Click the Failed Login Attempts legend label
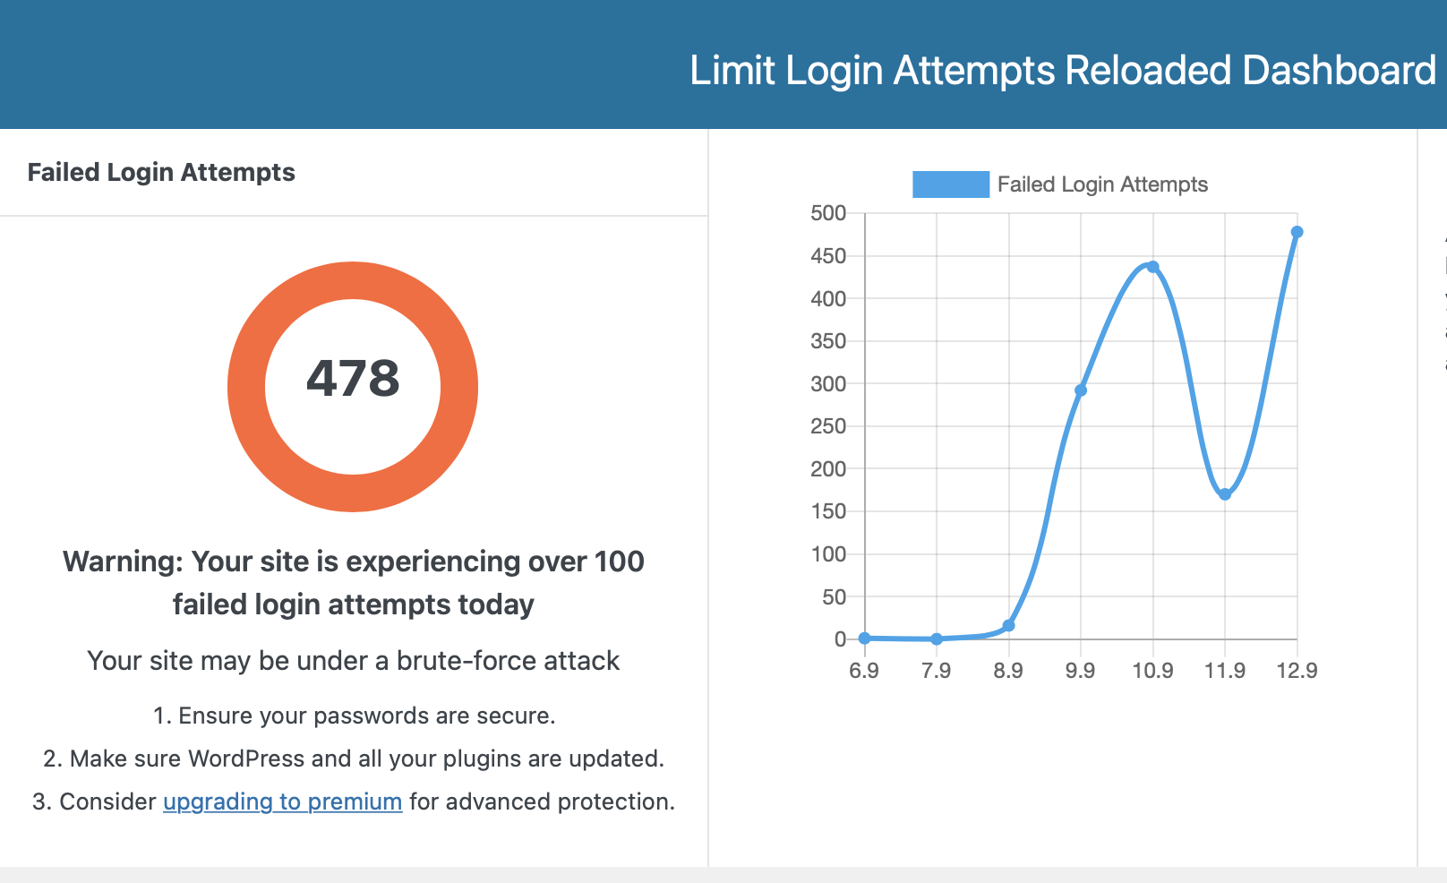 tap(1102, 184)
